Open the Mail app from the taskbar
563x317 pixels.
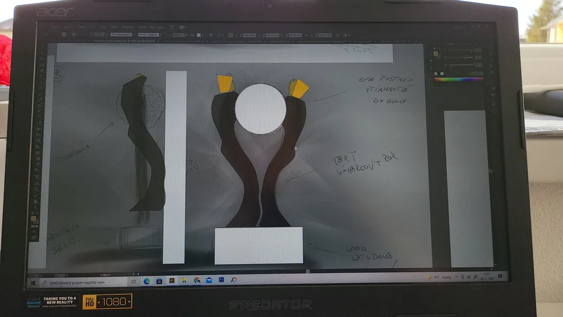(x=209, y=280)
